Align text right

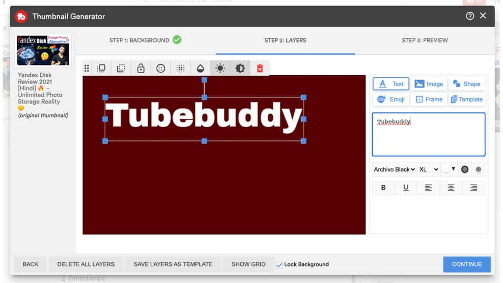474,188
